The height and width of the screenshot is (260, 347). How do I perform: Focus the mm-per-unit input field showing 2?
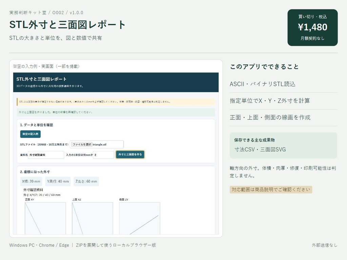click(x=104, y=155)
